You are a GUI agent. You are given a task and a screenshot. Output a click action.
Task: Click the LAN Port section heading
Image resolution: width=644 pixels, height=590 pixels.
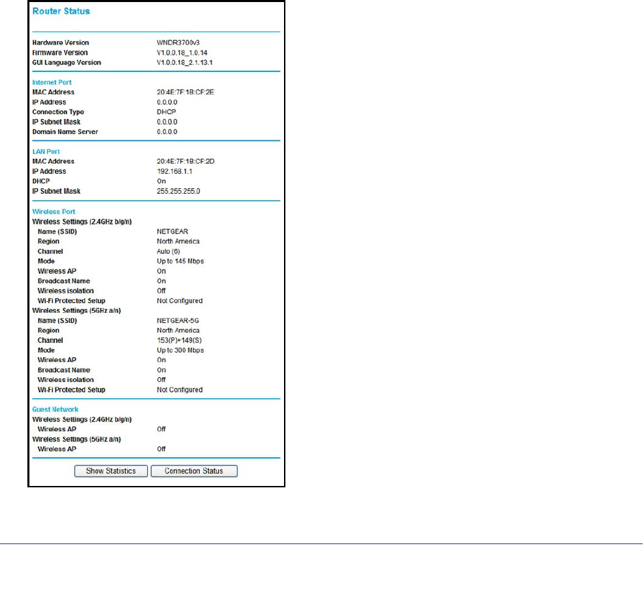[x=46, y=152]
